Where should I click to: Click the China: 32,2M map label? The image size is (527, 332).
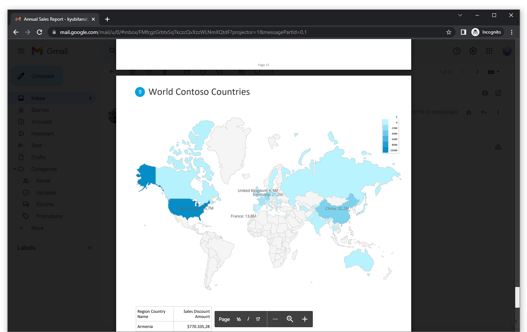coord(337,208)
